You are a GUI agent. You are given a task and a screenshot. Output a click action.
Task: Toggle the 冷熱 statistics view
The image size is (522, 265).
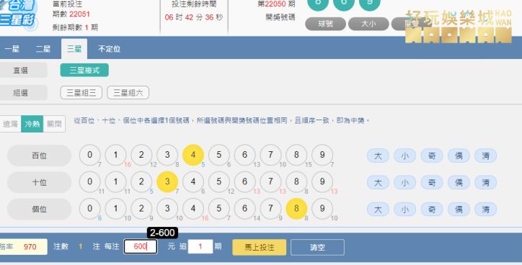tap(32, 124)
